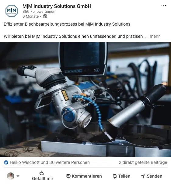171x184 pixels.
Task: Click the Senden button label
Action: click(155, 176)
